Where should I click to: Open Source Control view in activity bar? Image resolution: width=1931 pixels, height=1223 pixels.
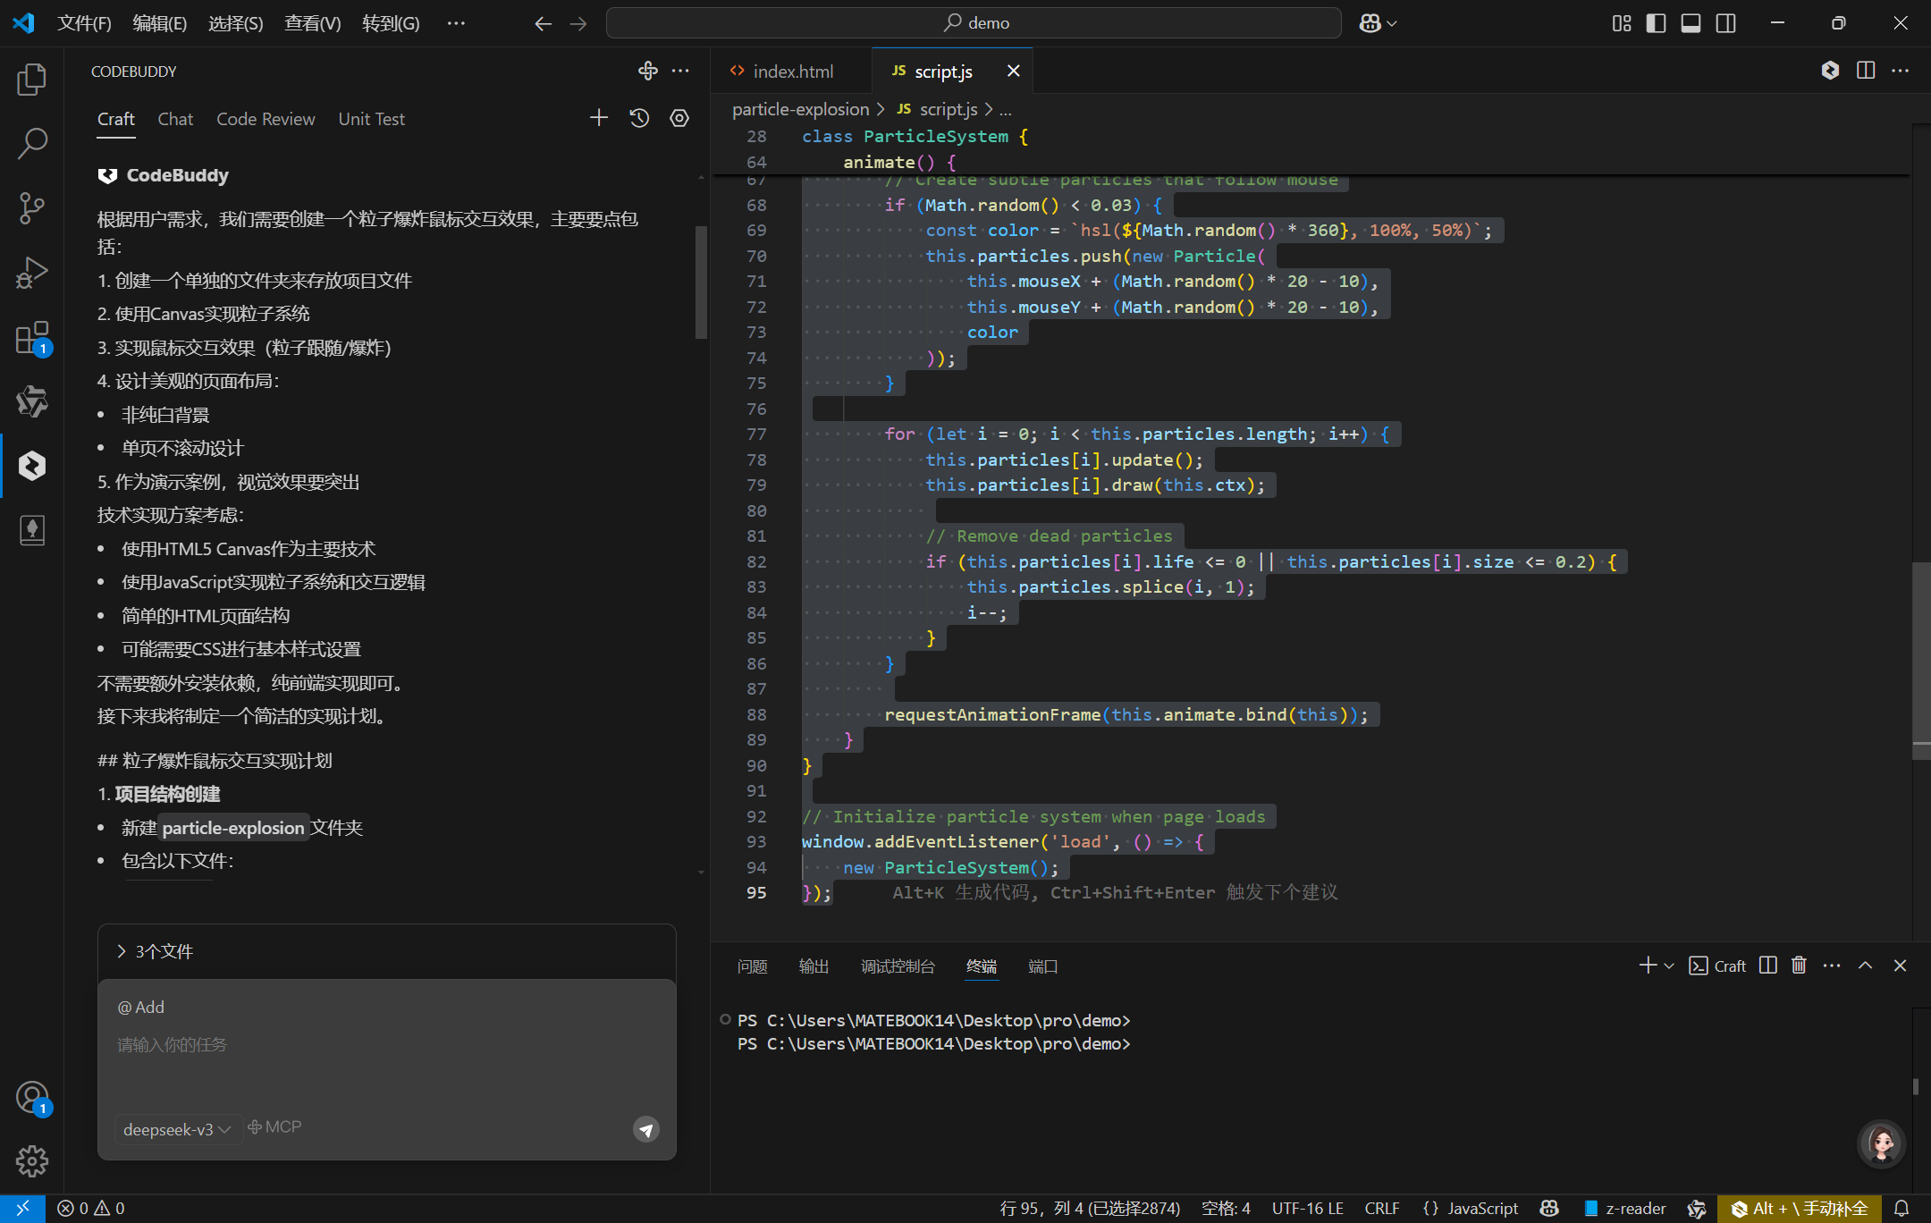coord(32,208)
